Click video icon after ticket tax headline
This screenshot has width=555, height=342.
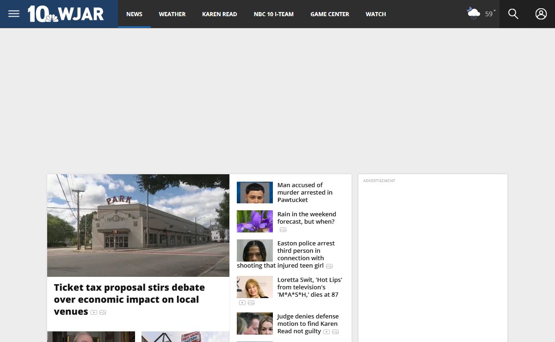(x=94, y=312)
